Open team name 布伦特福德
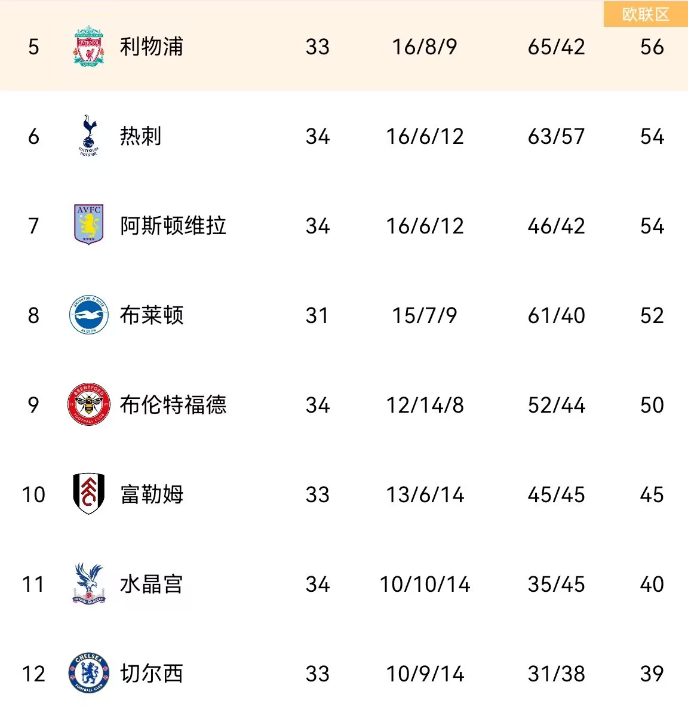The image size is (688, 722). click(x=173, y=405)
